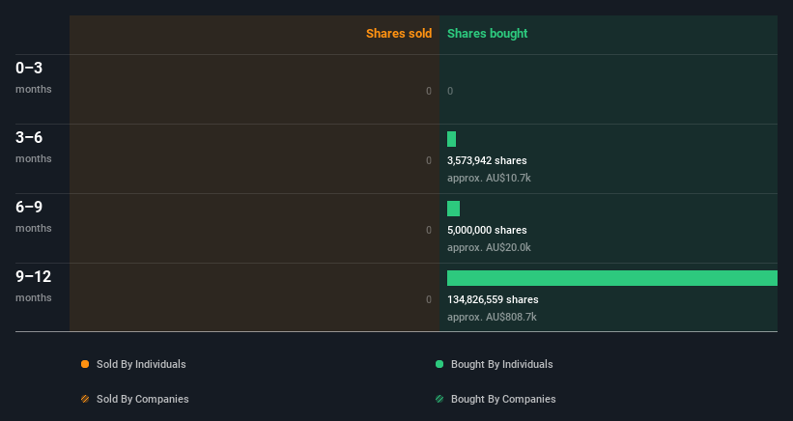793x421 pixels.
Task: Click the 3–6 months row label
Action: point(34,147)
